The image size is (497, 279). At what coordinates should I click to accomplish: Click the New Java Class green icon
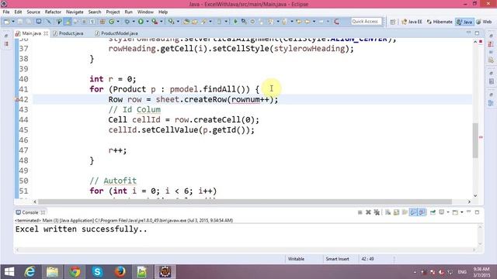[111, 22]
